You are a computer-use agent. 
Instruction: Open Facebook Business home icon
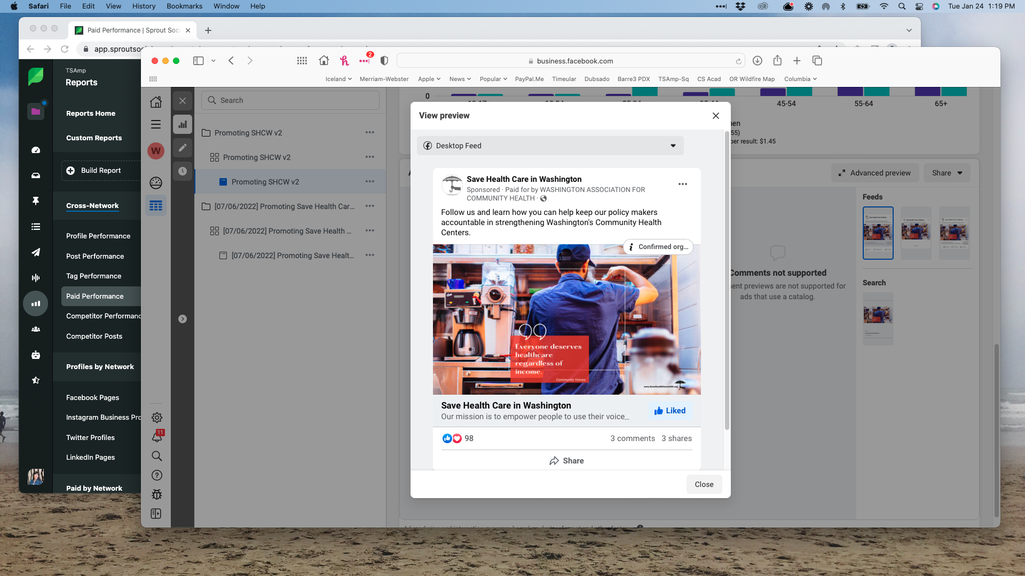point(156,102)
